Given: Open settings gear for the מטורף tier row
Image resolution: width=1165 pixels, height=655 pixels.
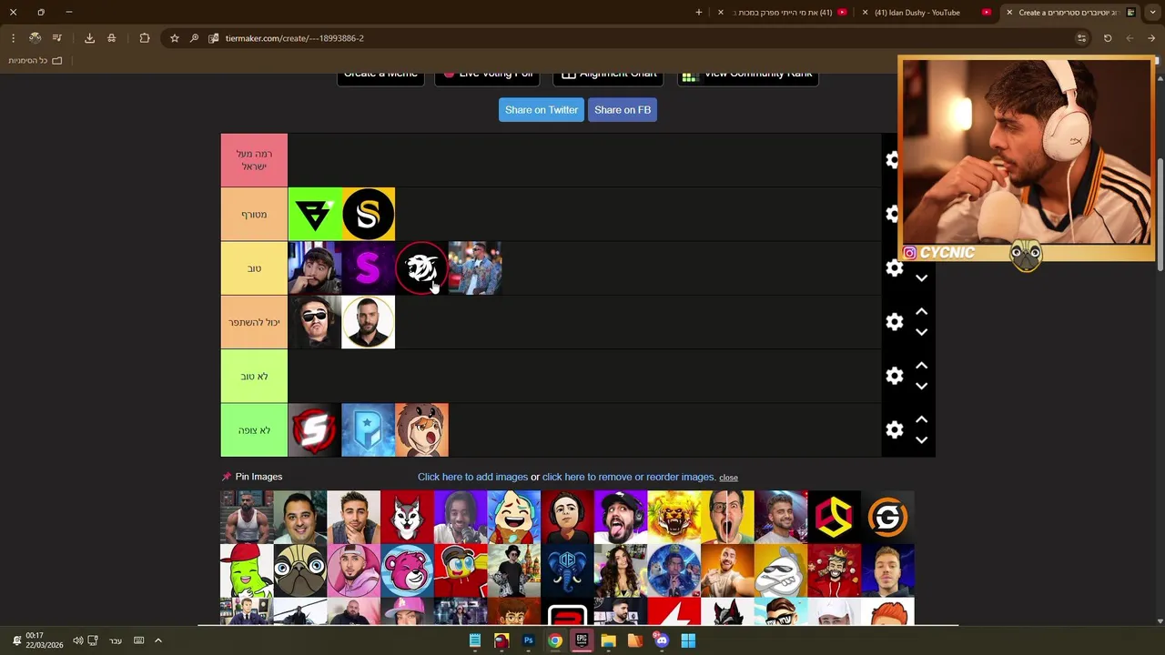Looking at the screenshot, I should (x=893, y=214).
